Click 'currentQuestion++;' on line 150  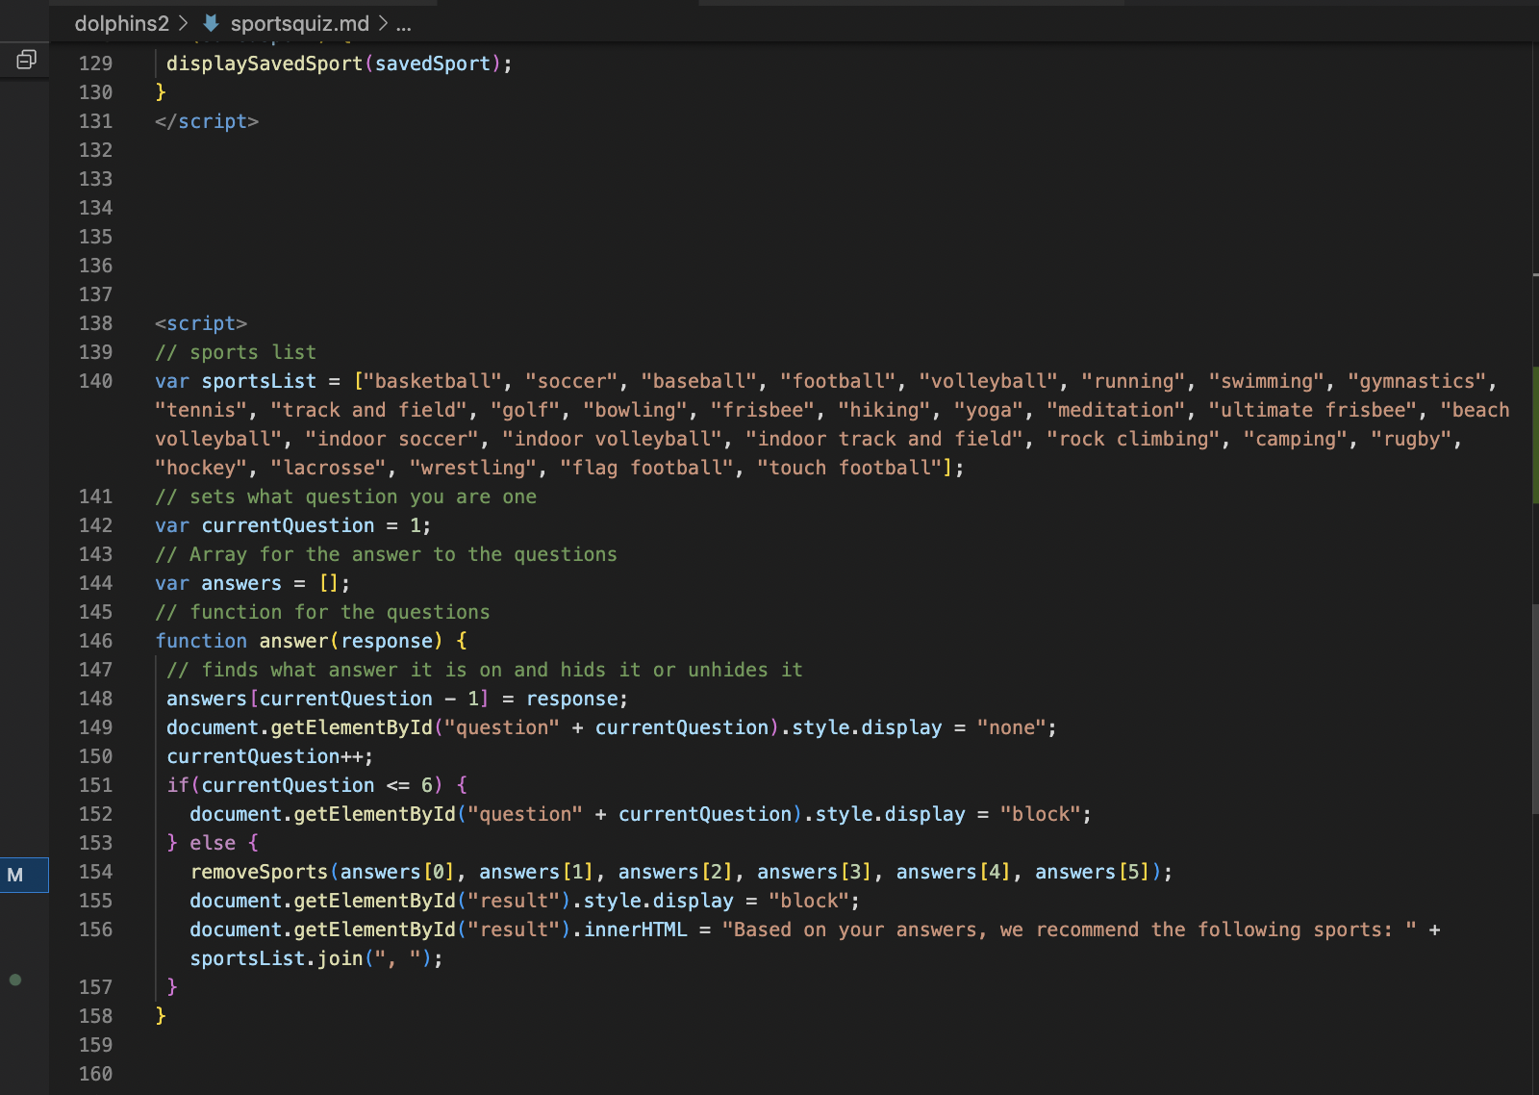pos(270,756)
